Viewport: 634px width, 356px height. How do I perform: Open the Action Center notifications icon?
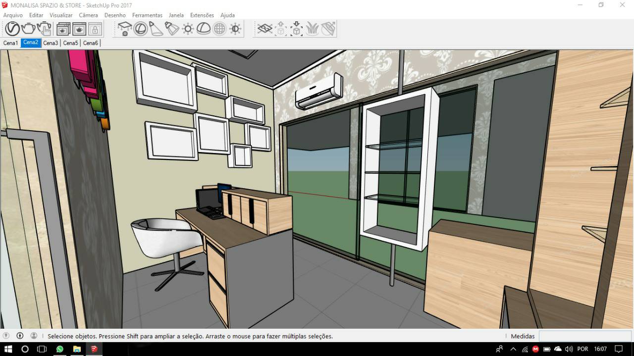pyautogui.click(x=619, y=349)
